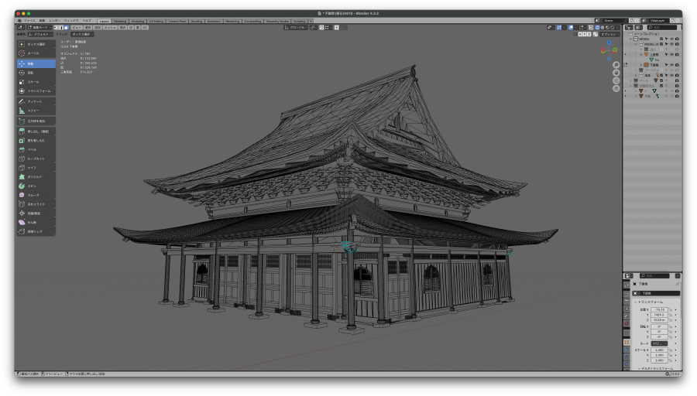The width and height of the screenshot is (697, 396).
Task: Activate the Loop Cut (ループカット) tool
Action: point(36,158)
